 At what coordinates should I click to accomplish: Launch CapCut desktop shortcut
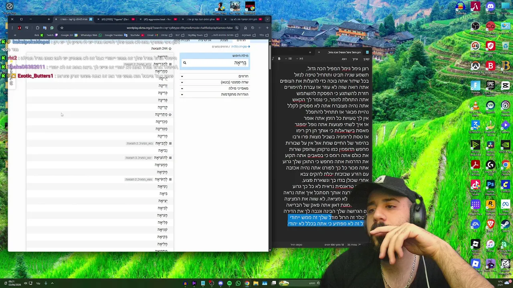click(505, 86)
